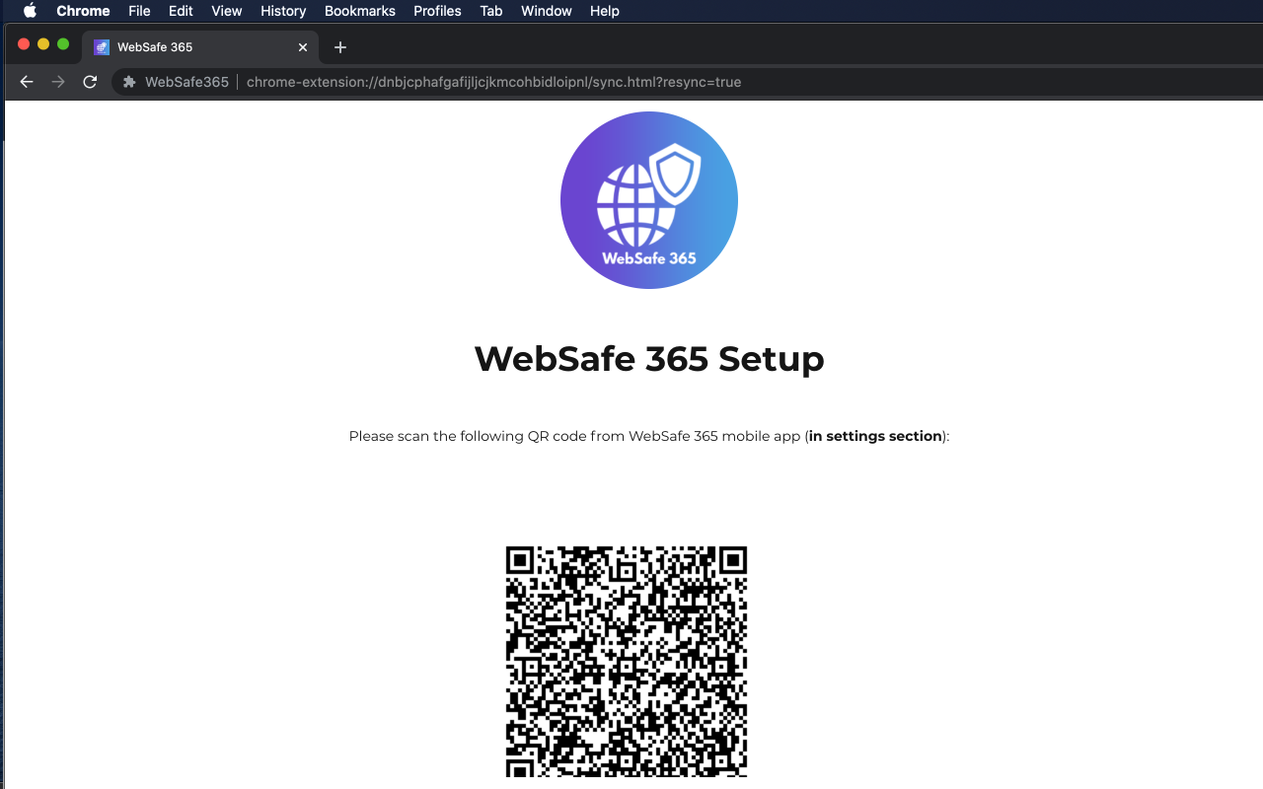Click the WebSafe 365 tab favicon
Image resolution: width=1263 pixels, height=789 pixels.
102,47
